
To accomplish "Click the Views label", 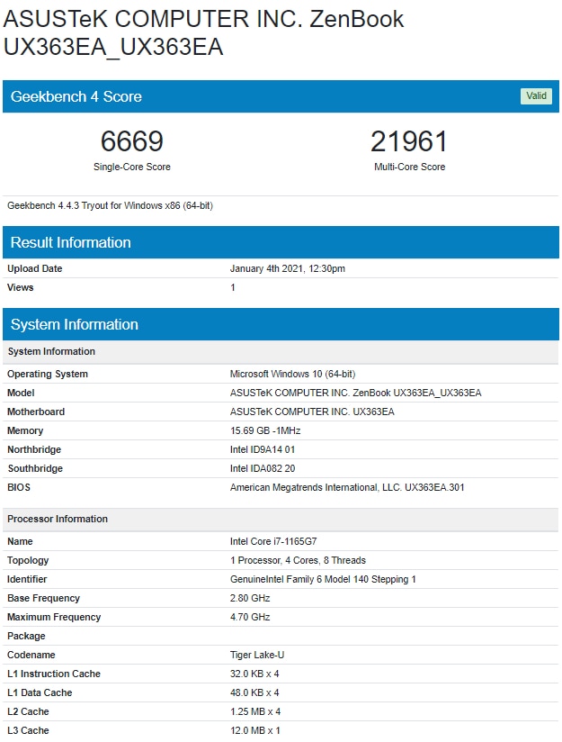I will (x=21, y=287).
